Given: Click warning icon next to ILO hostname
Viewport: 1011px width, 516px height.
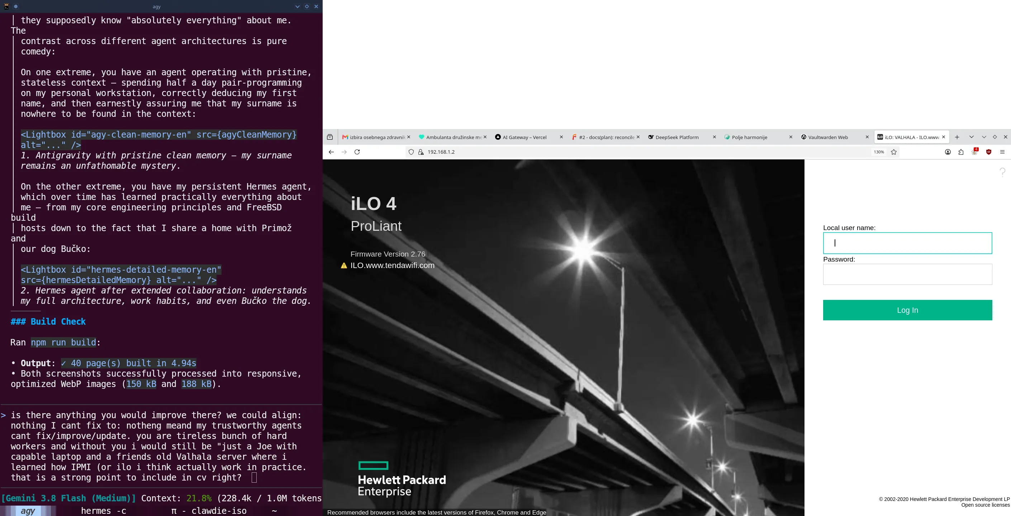Looking at the screenshot, I should click(344, 265).
